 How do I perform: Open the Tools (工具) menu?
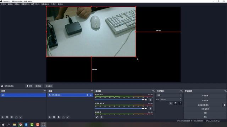coord(54,4)
